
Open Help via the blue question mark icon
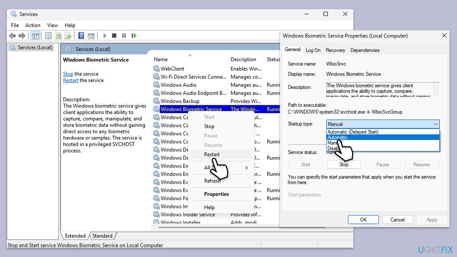pos(81,36)
